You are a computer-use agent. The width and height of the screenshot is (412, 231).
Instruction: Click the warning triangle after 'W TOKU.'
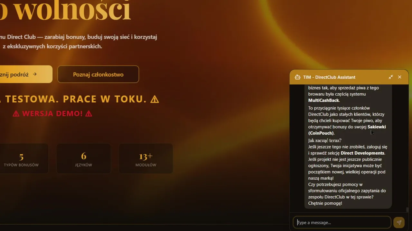pos(154,99)
